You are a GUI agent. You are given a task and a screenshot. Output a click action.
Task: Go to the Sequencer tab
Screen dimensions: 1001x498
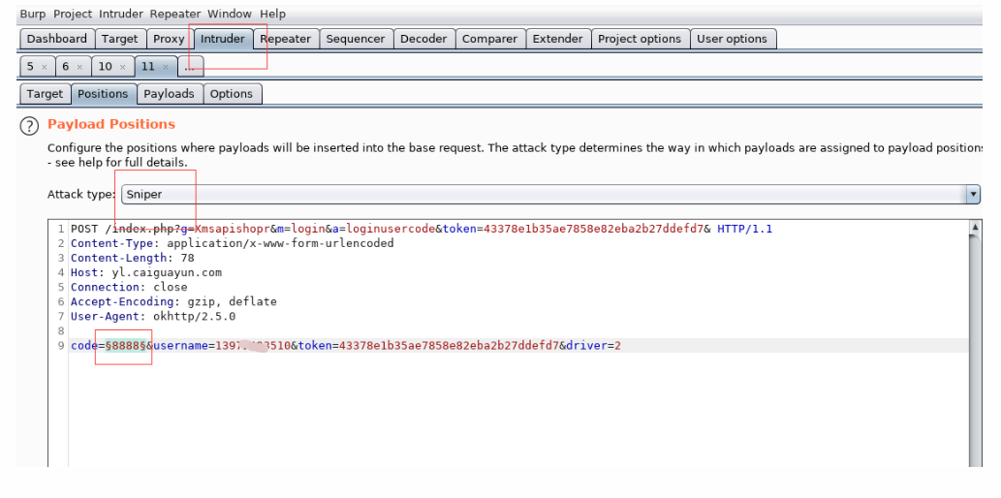pos(356,39)
